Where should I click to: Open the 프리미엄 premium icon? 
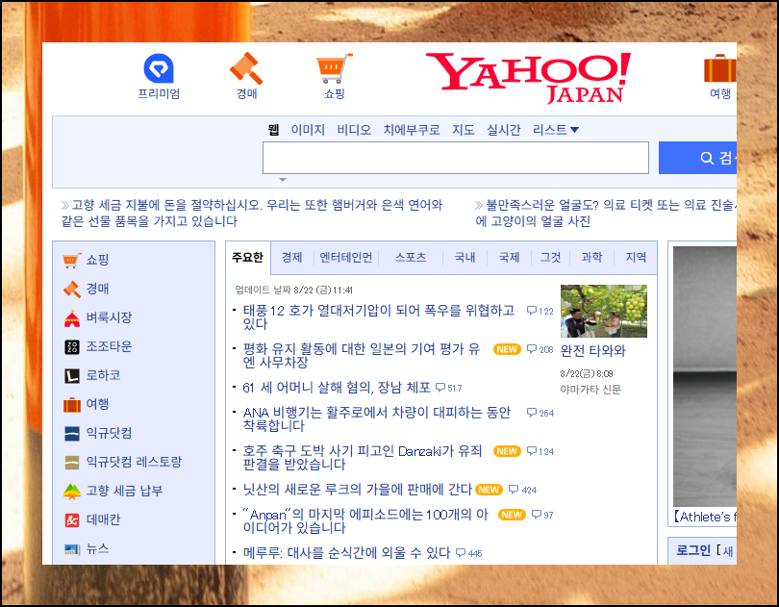(159, 68)
